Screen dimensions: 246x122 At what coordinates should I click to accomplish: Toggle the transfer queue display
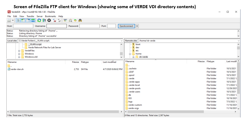(33, 20)
